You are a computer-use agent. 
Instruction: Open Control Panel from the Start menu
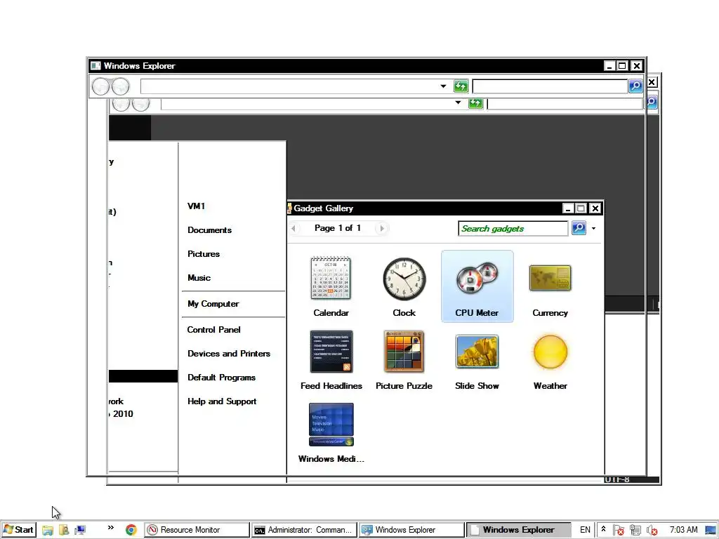[213, 330]
